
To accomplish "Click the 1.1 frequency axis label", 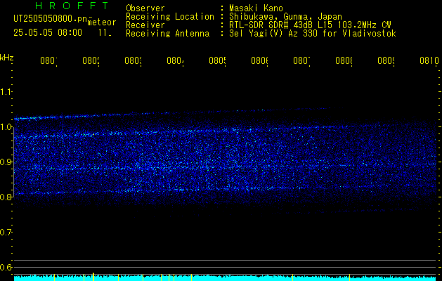I will (x=6, y=92).
